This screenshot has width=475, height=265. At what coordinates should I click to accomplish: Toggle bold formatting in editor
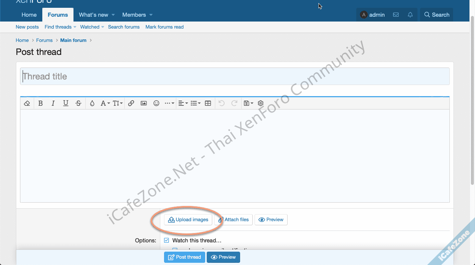tap(40, 104)
